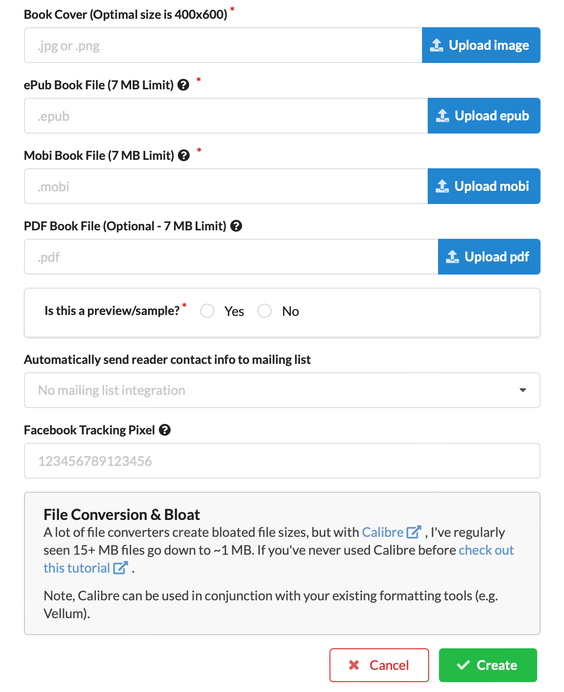Click the help icon beside Mobi Book File

tap(184, 155)
